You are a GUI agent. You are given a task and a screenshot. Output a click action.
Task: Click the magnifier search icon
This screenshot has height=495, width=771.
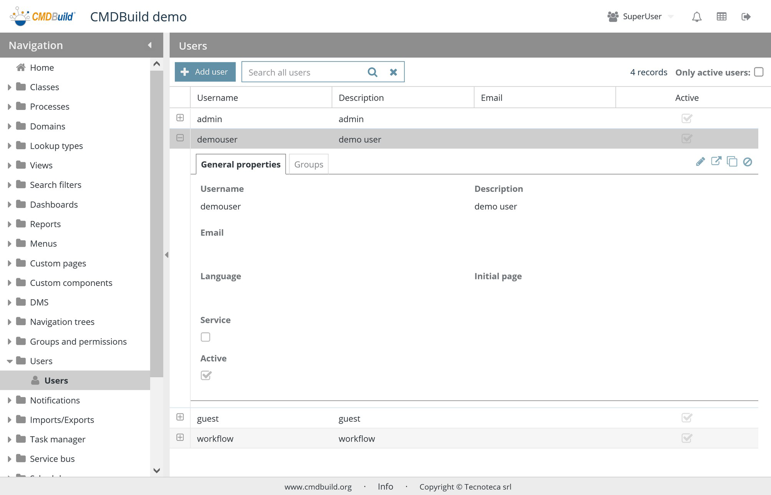[x=372, y=72]
